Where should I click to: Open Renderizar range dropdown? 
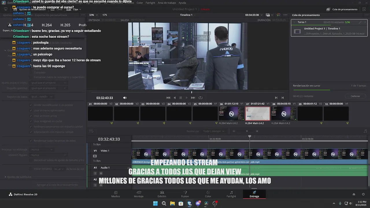[x=214, y=131]
